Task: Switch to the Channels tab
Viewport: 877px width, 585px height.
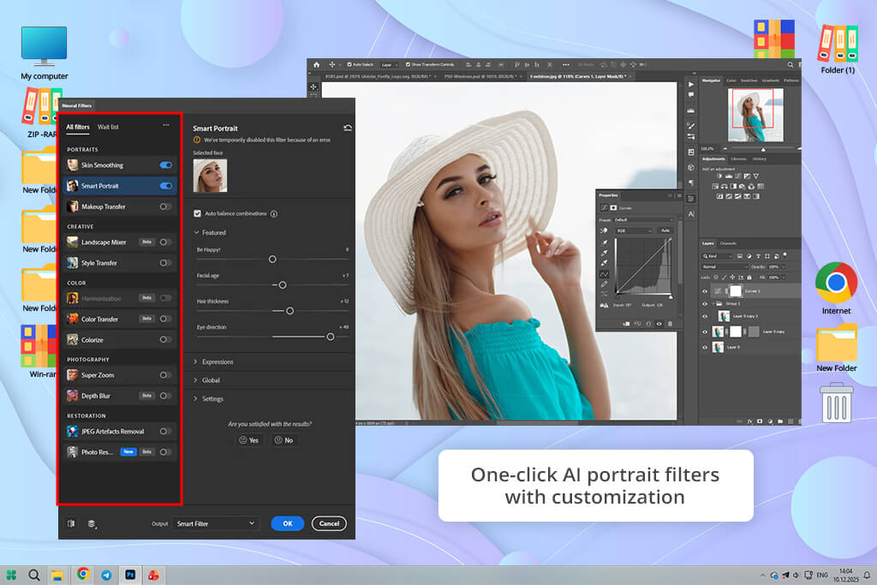Action: [x=728, y=243]
